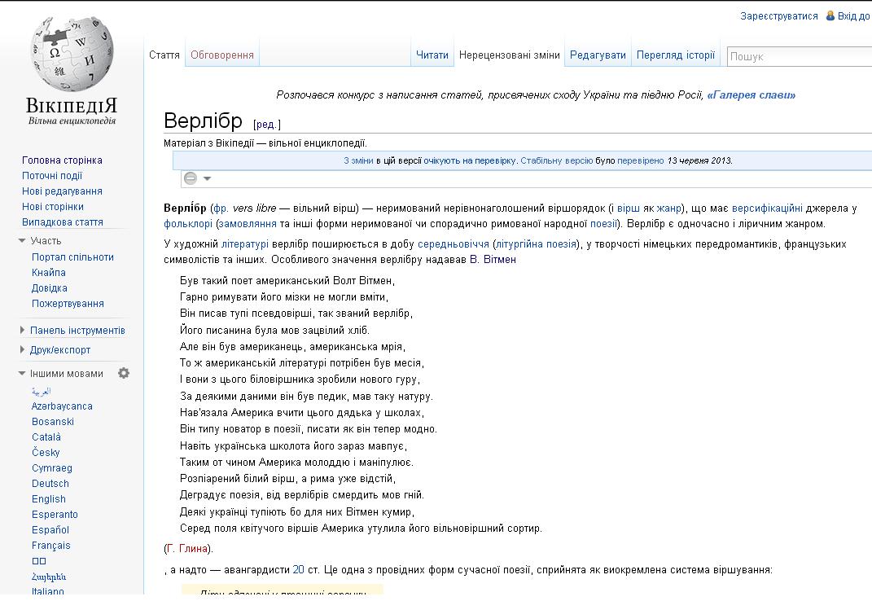
Task: Switch to Česky version
Action: (46, 453)
